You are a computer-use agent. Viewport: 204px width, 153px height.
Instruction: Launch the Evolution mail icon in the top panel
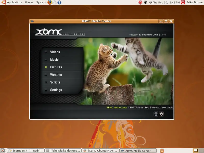coord(55,2)
